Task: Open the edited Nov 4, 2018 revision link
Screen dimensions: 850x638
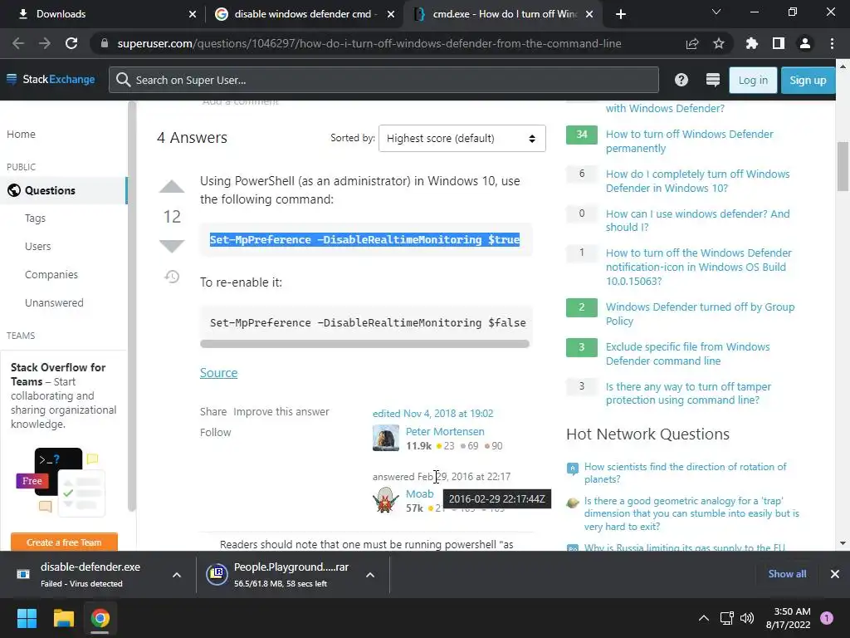Action: [x=432, y=414]
